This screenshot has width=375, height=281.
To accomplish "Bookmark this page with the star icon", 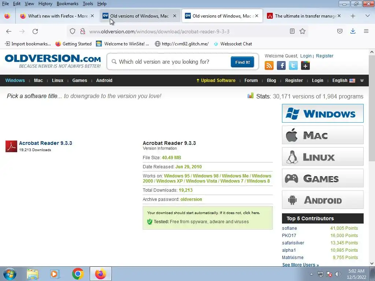I will [x=302, y=31].
